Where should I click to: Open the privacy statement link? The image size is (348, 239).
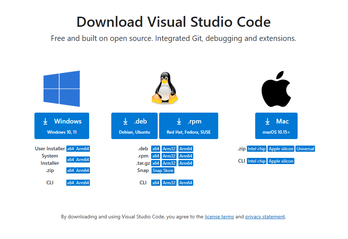[265, 217]
